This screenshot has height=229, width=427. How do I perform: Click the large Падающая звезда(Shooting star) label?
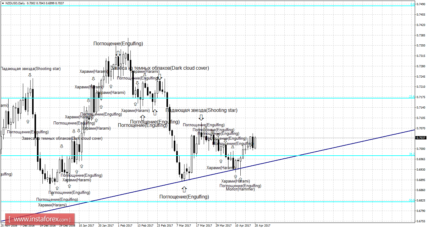click(201, 110)
